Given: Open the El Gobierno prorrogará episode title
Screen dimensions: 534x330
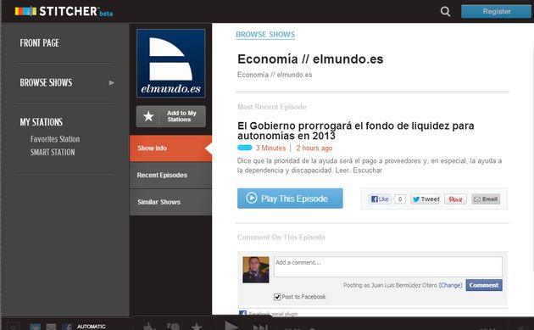Looking at the screenshot, I should click(355, 131).
